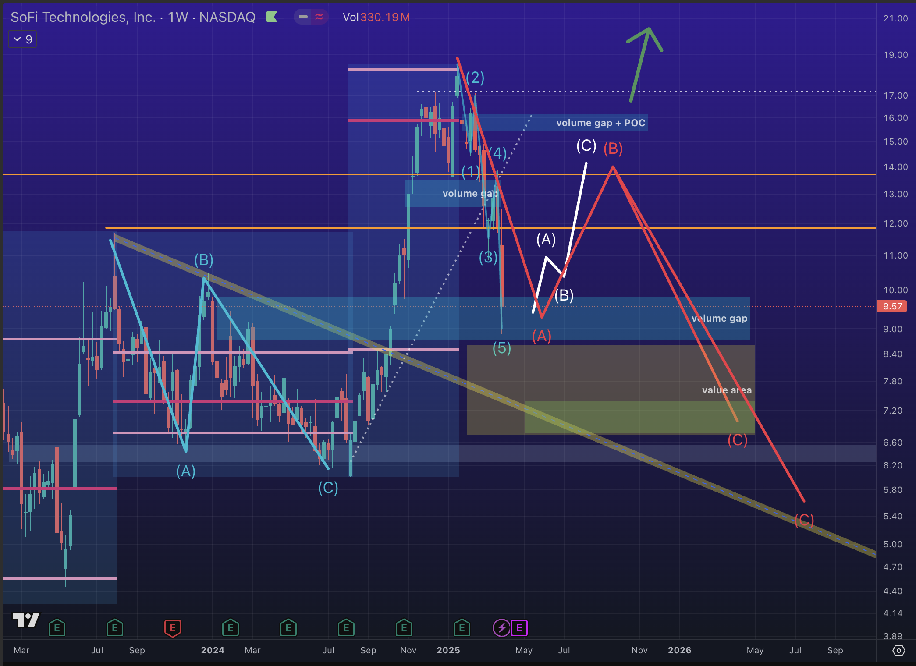Click the red 9.57 current price label
The width and height of the screenshot is (916, 666).
point(892,306)
